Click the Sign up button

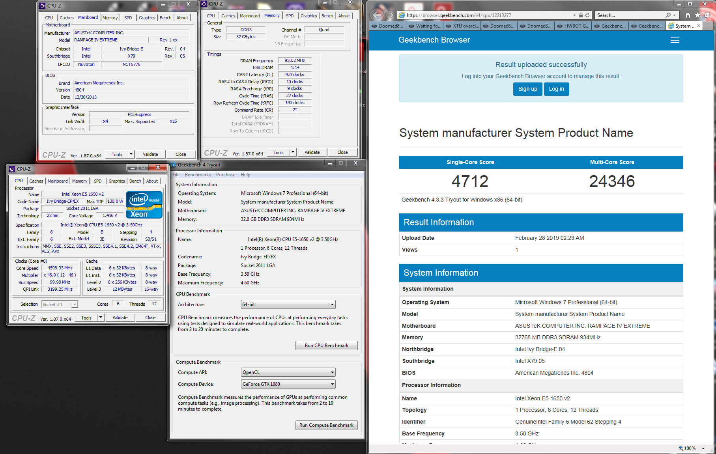[527, 89]
